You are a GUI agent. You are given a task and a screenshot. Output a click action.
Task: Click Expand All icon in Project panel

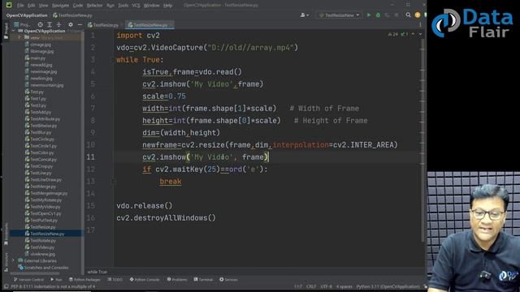coord(50,25)
